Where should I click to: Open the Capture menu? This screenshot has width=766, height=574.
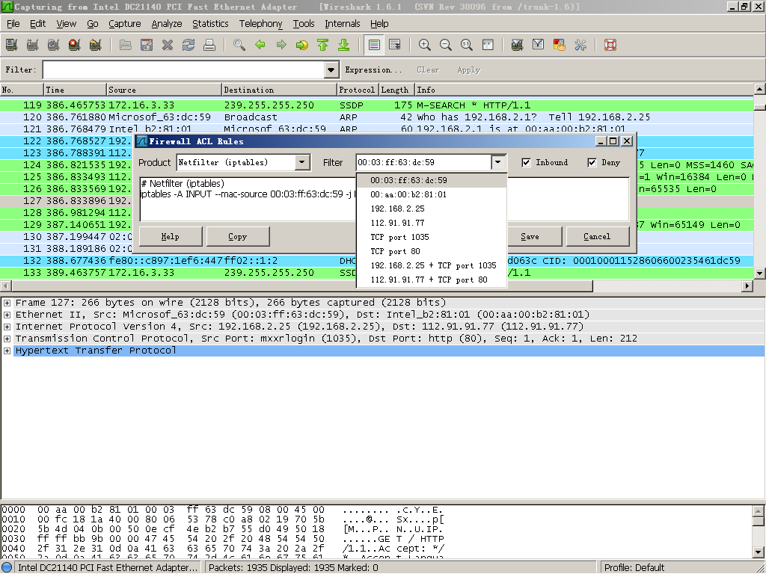[125, 23]
